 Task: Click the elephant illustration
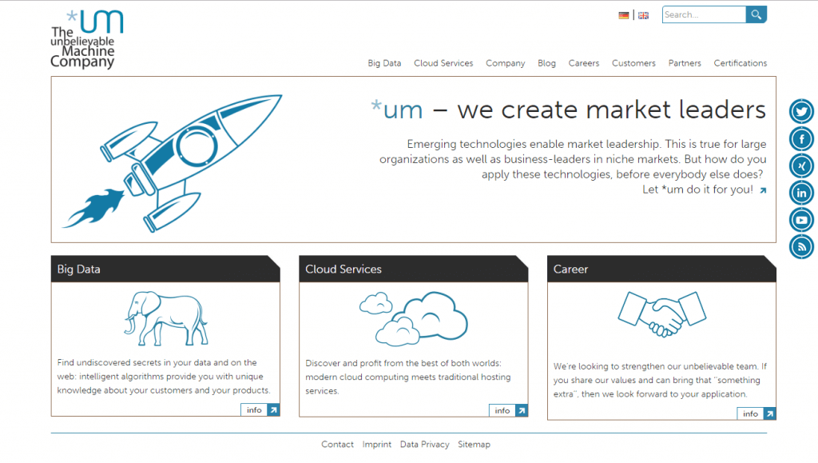[x=166, y=318]
